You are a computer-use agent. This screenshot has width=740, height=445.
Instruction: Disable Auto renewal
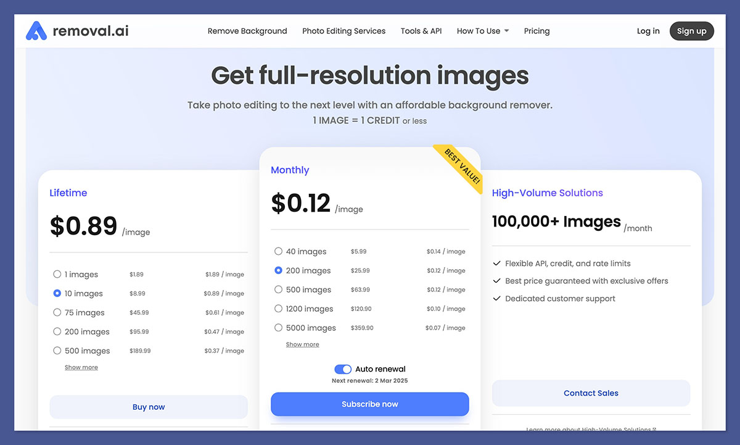[x=343, y=368]
